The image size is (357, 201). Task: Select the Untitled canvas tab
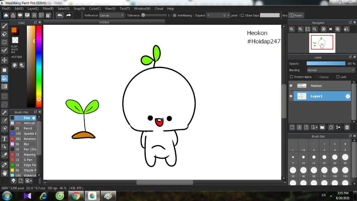coord(104,22)
